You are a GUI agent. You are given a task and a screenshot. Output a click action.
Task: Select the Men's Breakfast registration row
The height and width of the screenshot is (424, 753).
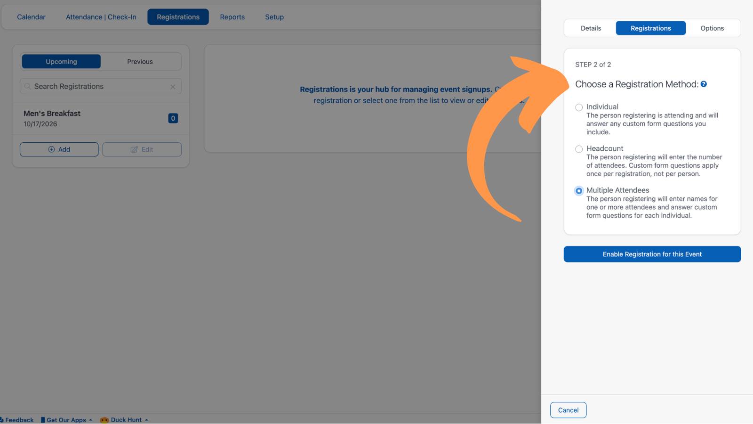pyautogui.click(x=101, y=118)
